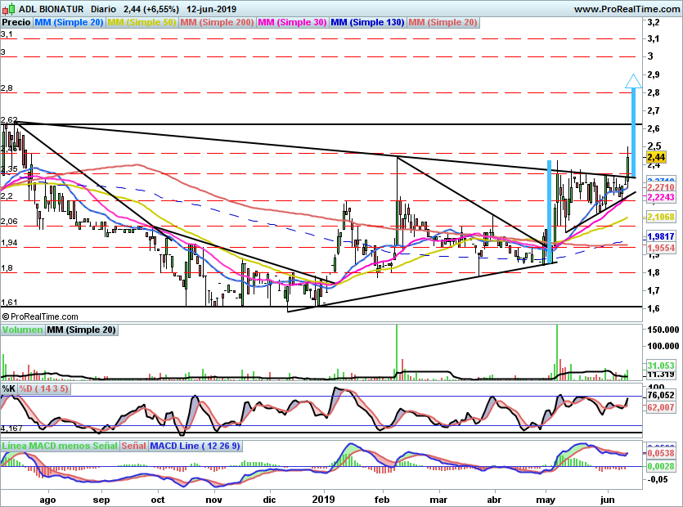
Task: Select the yellow 2,44 current price tag
Action: click(655, 157)
